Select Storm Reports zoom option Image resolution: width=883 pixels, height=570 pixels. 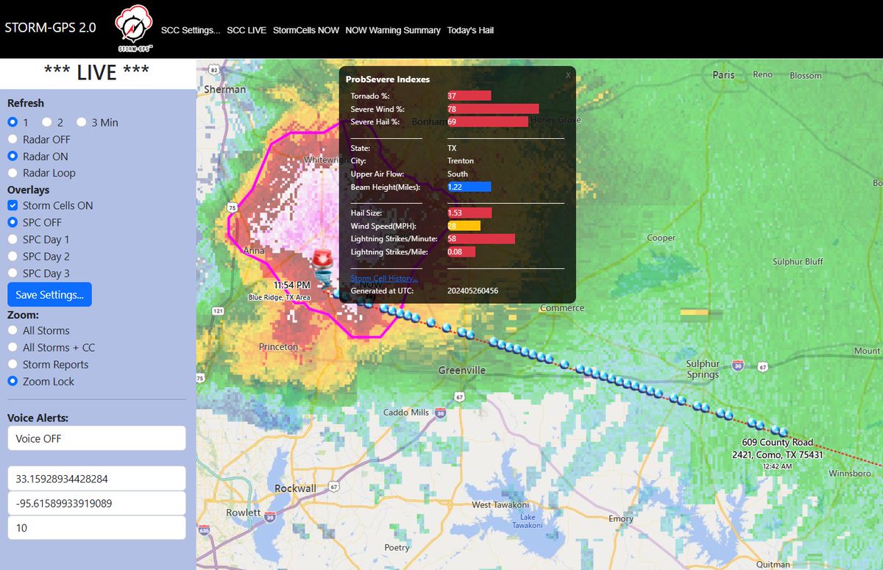13,364
